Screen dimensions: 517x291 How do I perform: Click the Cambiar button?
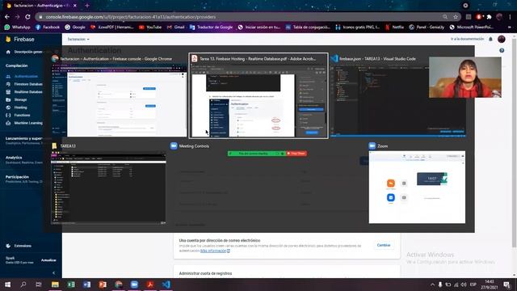[384, 245]
